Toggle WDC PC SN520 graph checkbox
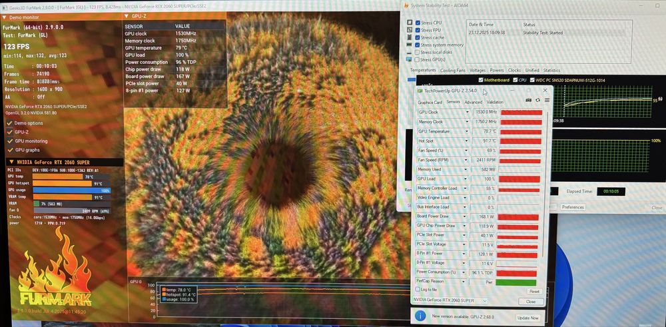 click(532, 80)
